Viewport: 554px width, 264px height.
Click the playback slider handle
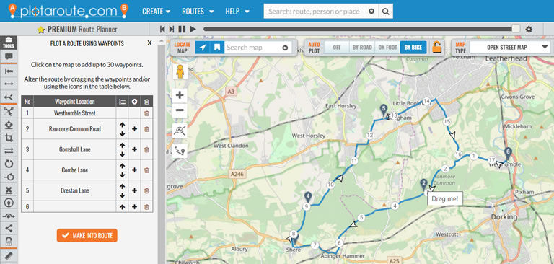pos(516,29)
